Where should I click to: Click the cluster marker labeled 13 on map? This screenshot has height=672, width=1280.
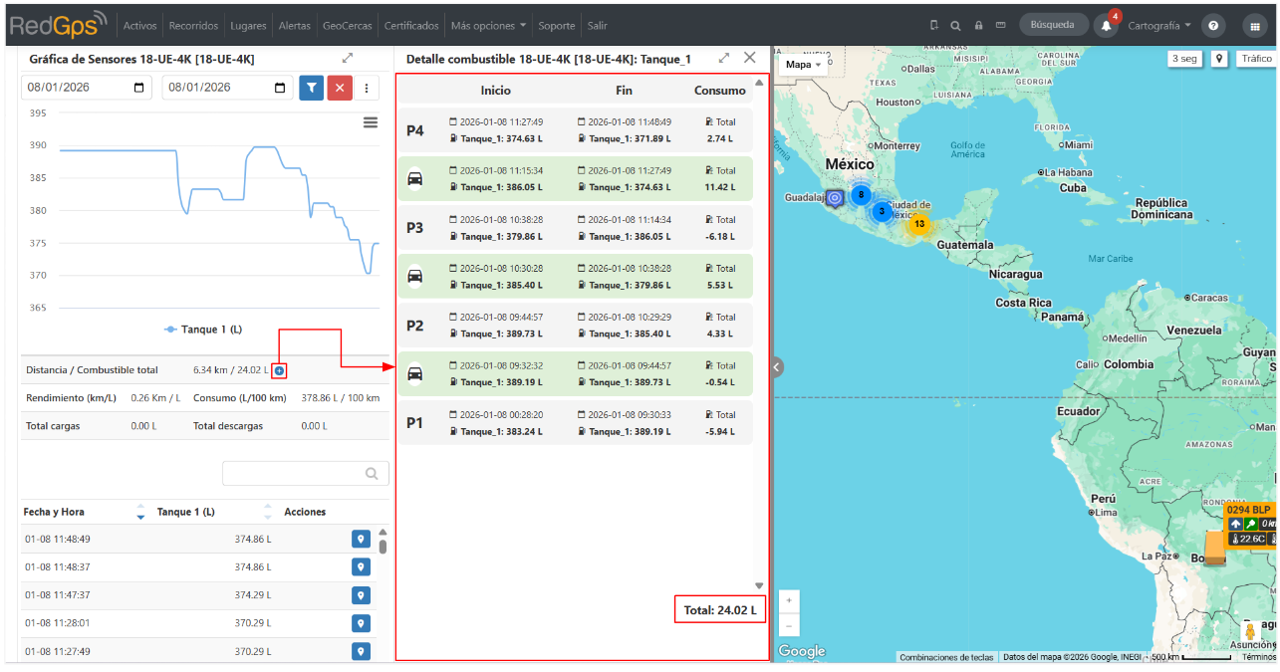click(x=919, y=224)
